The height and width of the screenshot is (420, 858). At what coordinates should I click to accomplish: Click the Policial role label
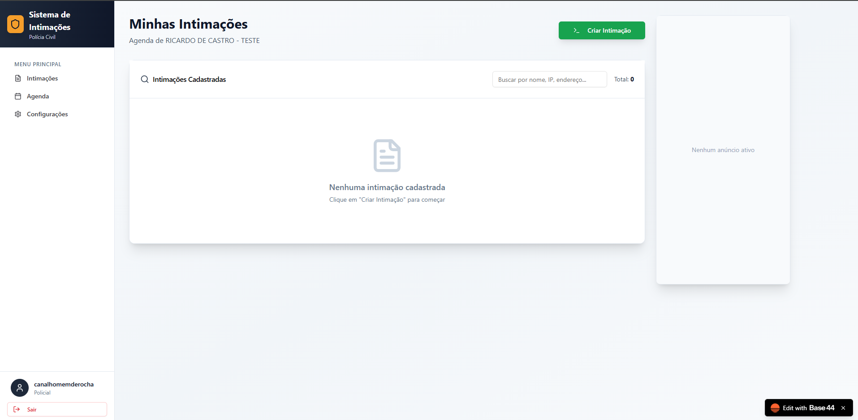(42, 393)
